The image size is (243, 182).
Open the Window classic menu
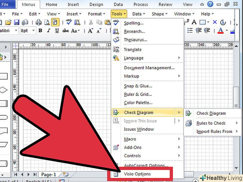pos(184,14)
